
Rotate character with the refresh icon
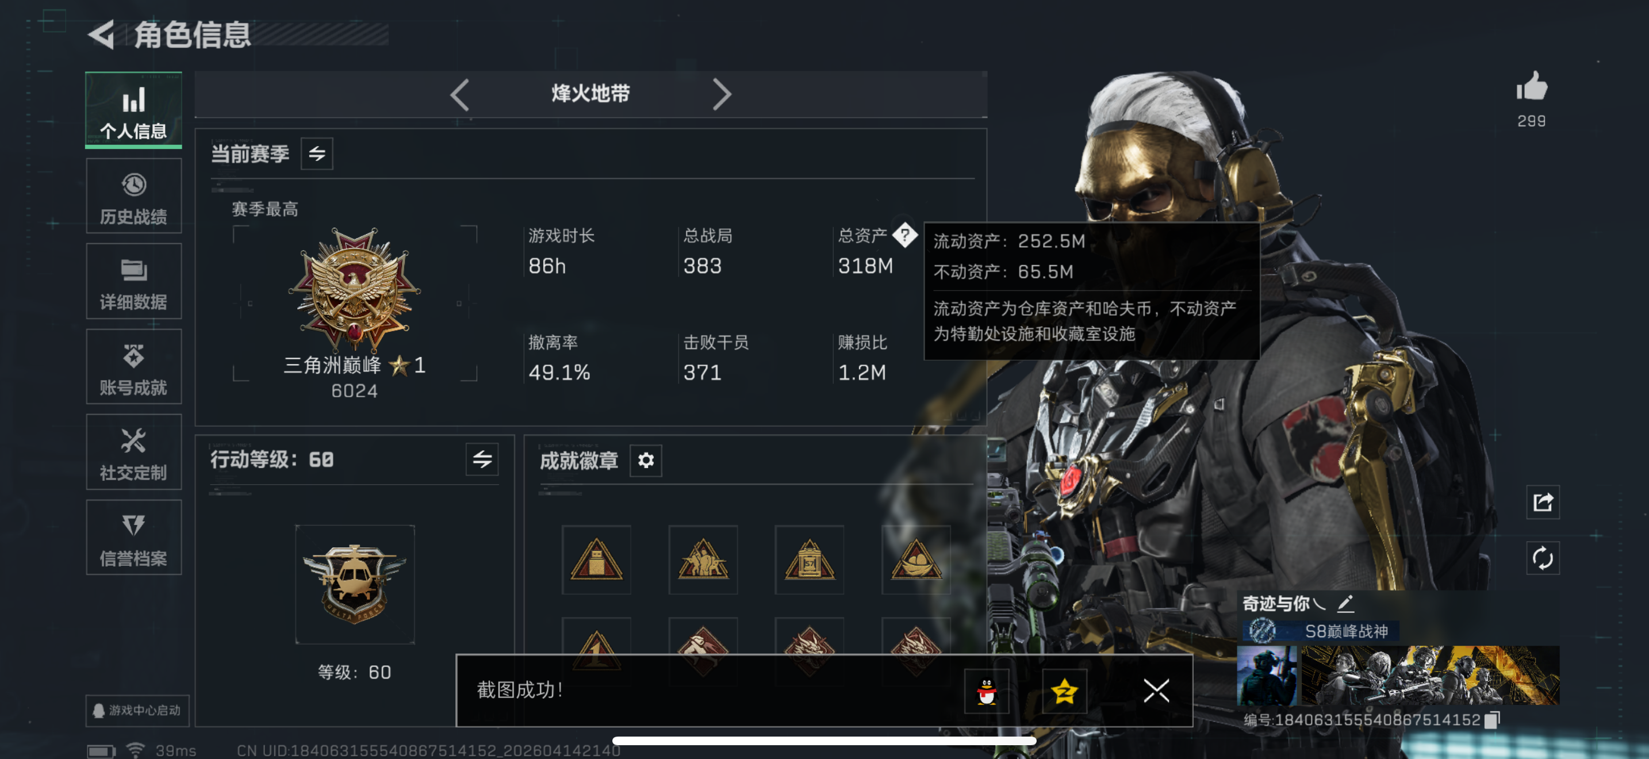pos(1543,558)
